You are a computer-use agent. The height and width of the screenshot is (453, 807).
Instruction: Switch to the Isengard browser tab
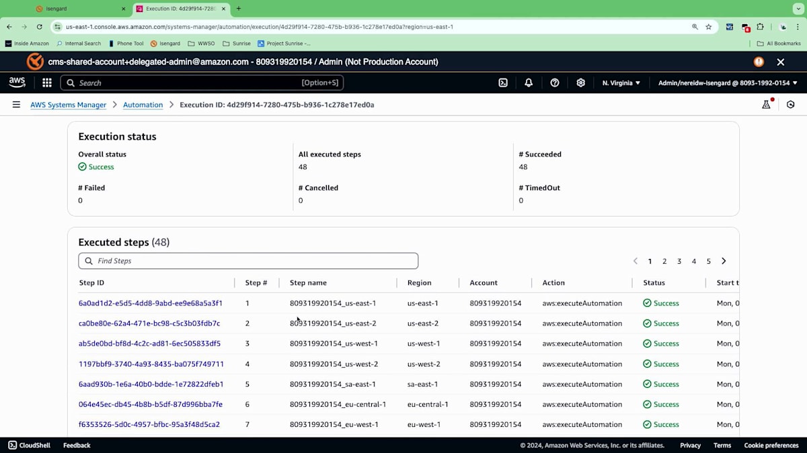pos(79,9)
